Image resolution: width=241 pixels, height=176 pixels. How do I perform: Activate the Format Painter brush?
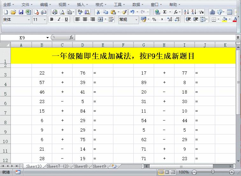[124, 12]
